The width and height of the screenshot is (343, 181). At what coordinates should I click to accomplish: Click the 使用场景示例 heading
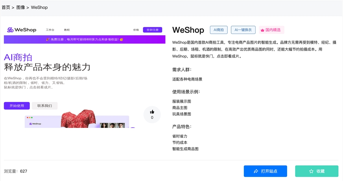tap(186, 92)
